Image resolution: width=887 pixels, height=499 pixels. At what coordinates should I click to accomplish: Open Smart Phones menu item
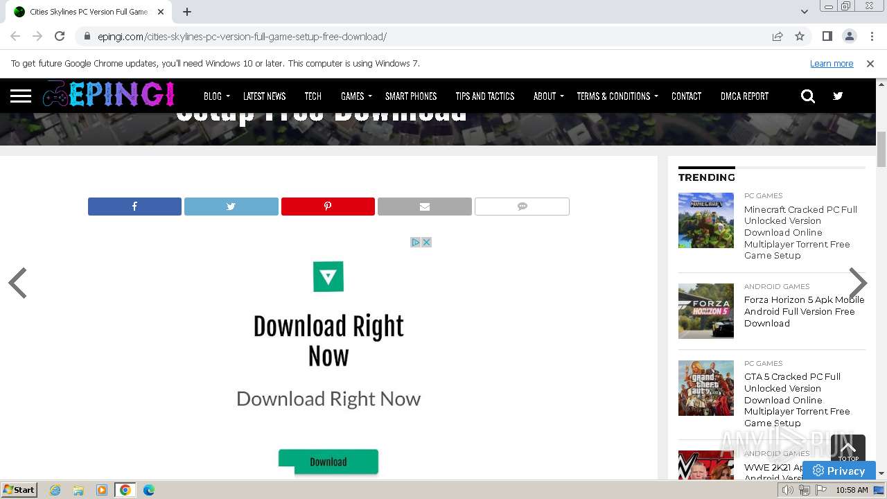[x=411, y=96]
